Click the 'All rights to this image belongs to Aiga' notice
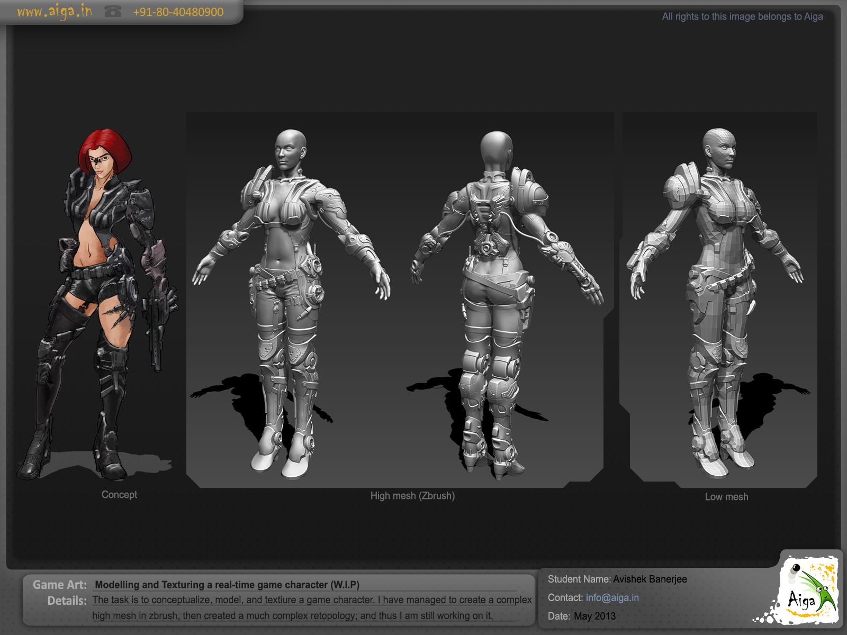This screenshot has width=847, height=635. coord(742,16)
